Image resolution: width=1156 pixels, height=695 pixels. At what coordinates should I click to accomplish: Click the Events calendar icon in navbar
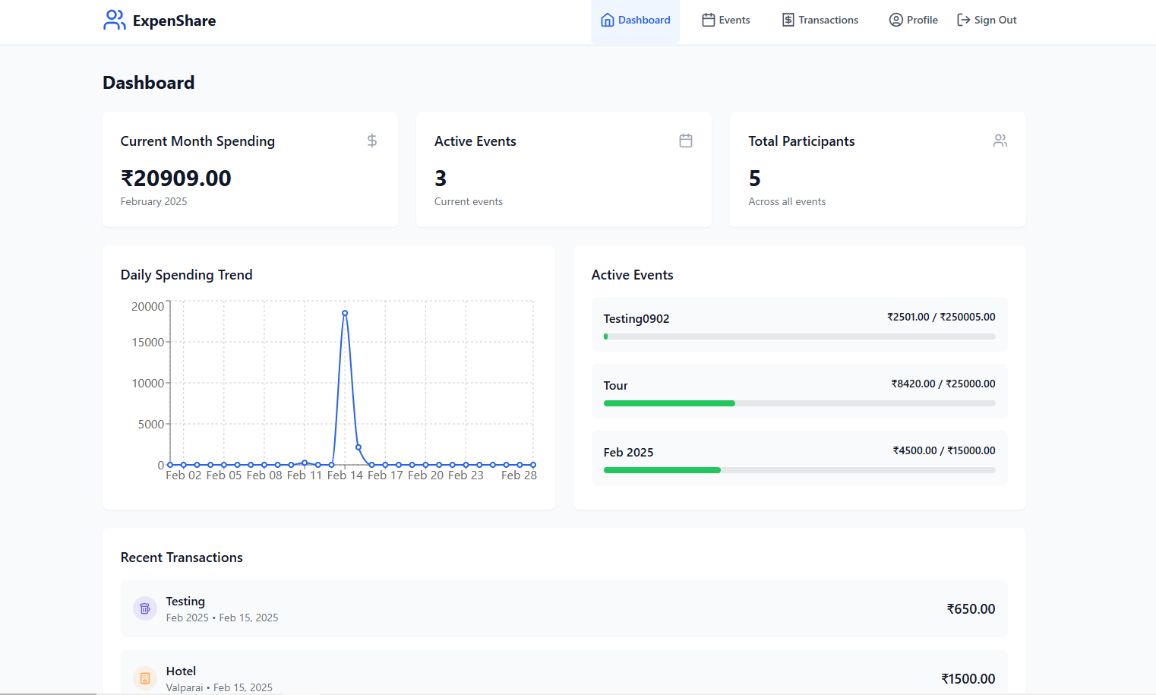coord(709,20)
